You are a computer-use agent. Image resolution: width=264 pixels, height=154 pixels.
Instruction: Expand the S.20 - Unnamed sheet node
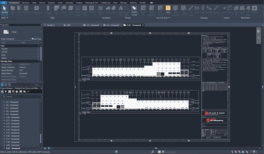click(x=4, y=145)
